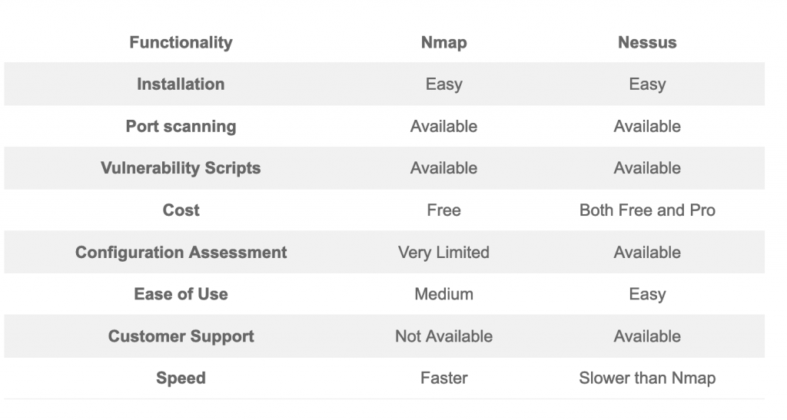Click the Nmap column header

pyautogui.click(x=443, y=42)
